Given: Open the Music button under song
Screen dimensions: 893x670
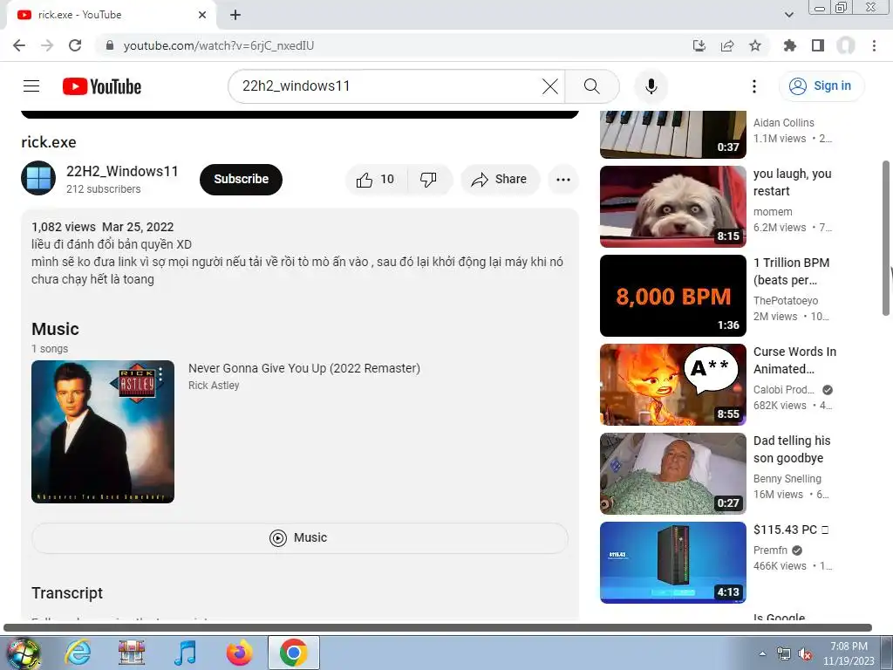Looking at the screenshot, I should (300, 537).
